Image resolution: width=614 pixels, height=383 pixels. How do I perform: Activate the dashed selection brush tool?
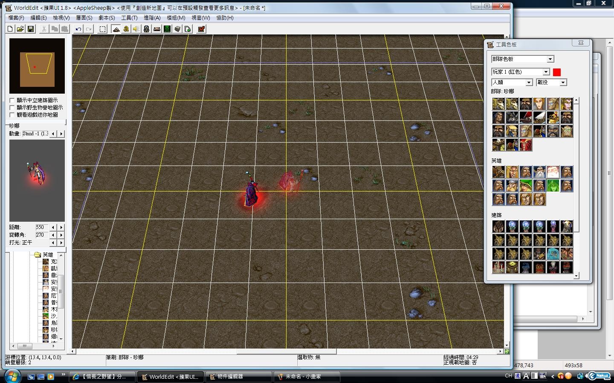(x=102, y=29)
